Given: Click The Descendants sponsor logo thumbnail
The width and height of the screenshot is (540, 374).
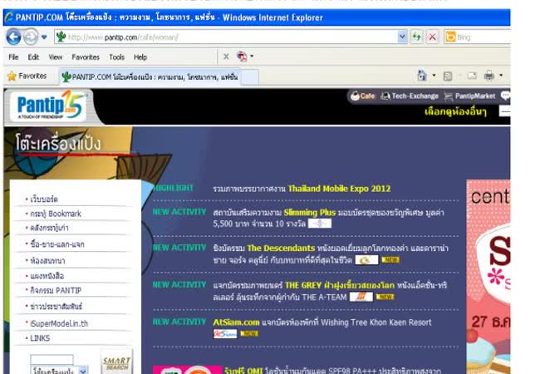Looking at the screenshot, I should (366, 260).
